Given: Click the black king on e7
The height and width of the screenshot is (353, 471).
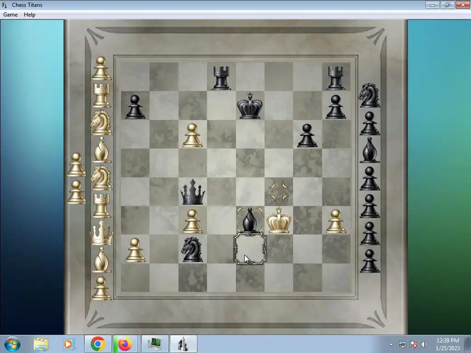Looking at the screenshot, I should click(250, 106).
